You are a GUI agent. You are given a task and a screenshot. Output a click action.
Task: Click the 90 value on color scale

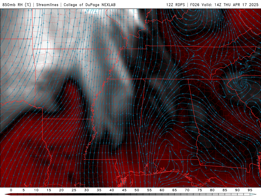[x=238, y=190]
